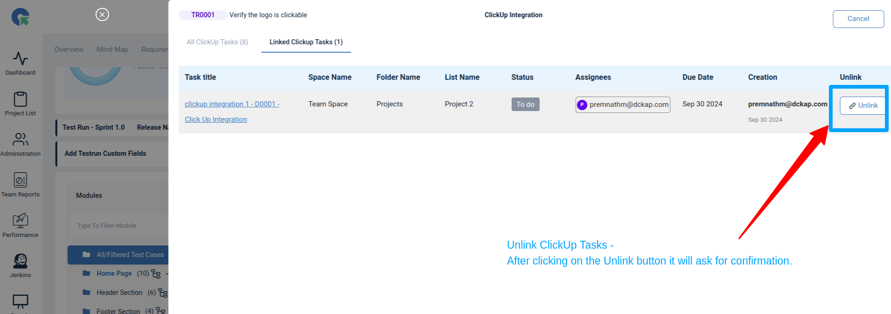Select the Home Page module
The height and width of the screenshot is (314, 891).
tap(114, 273)
